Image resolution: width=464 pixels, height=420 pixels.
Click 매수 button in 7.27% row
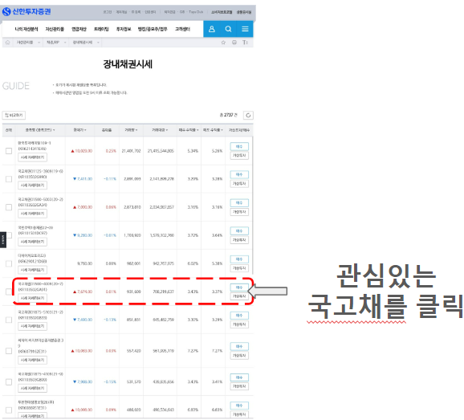tap(239, 346)
